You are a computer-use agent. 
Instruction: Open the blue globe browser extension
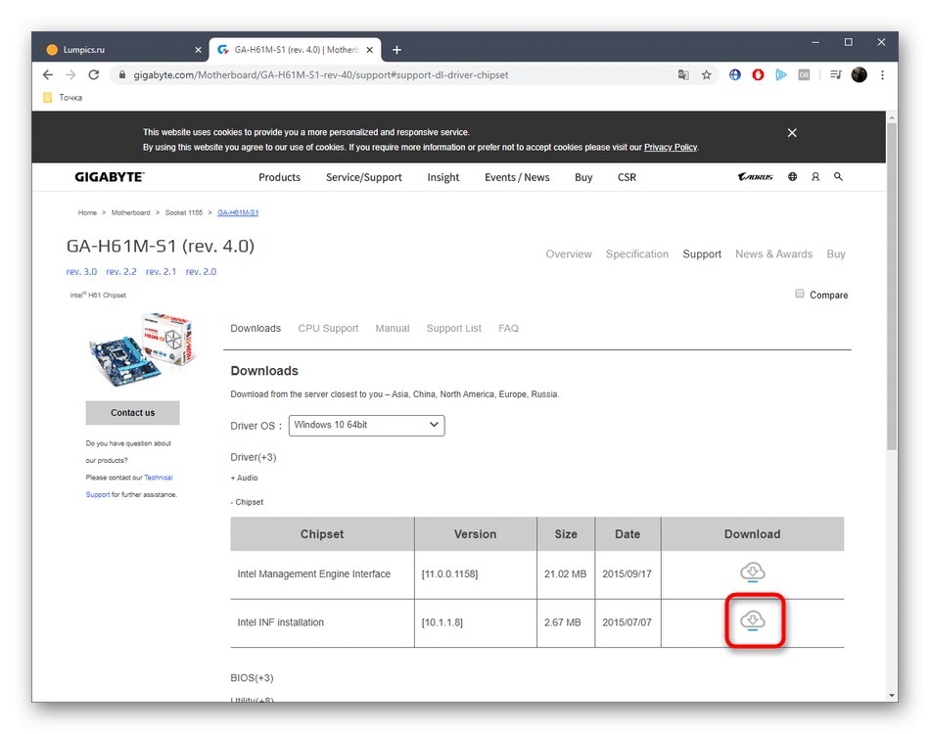coord(735,74)
